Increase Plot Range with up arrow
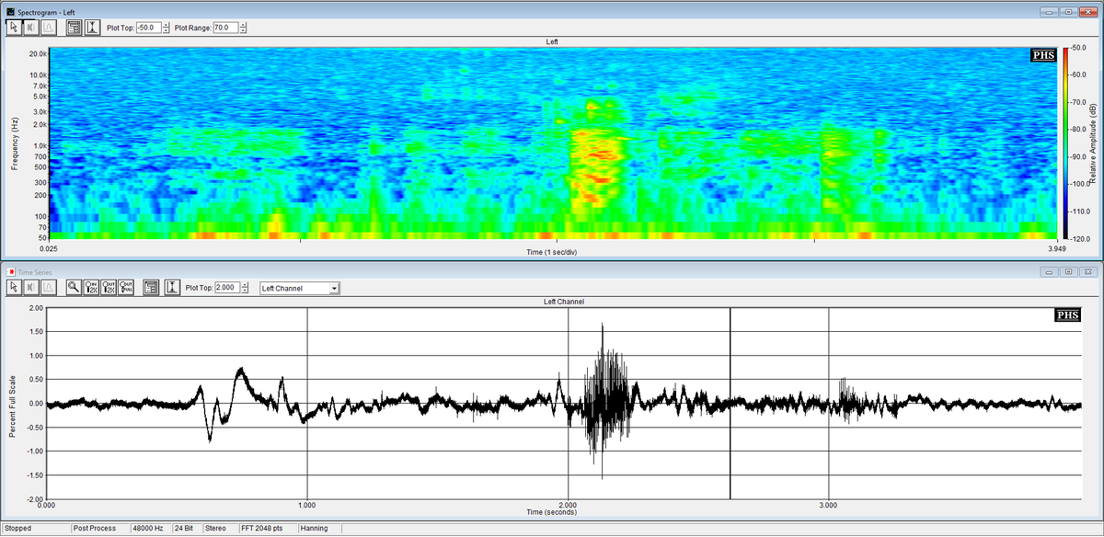Image resolution: width=1104 pixels, height=537 pixels. tap(243, 25)
